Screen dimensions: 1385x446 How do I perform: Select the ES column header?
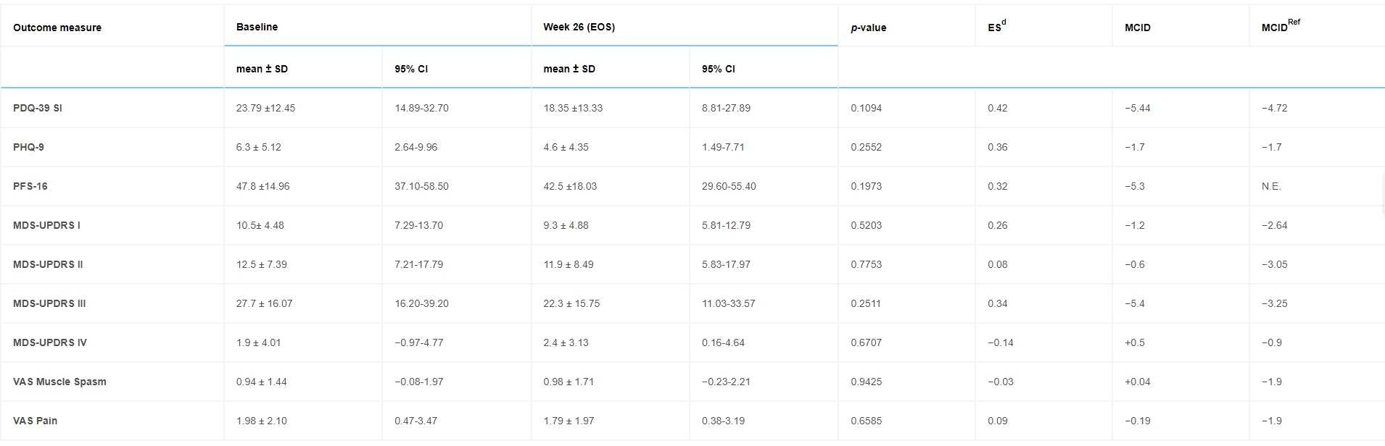coord(996,27)
